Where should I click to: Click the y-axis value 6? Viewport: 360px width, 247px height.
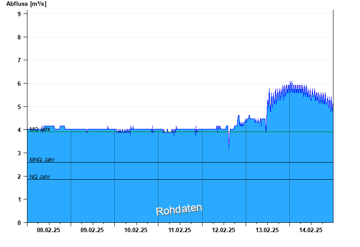(x=19, y=84)
